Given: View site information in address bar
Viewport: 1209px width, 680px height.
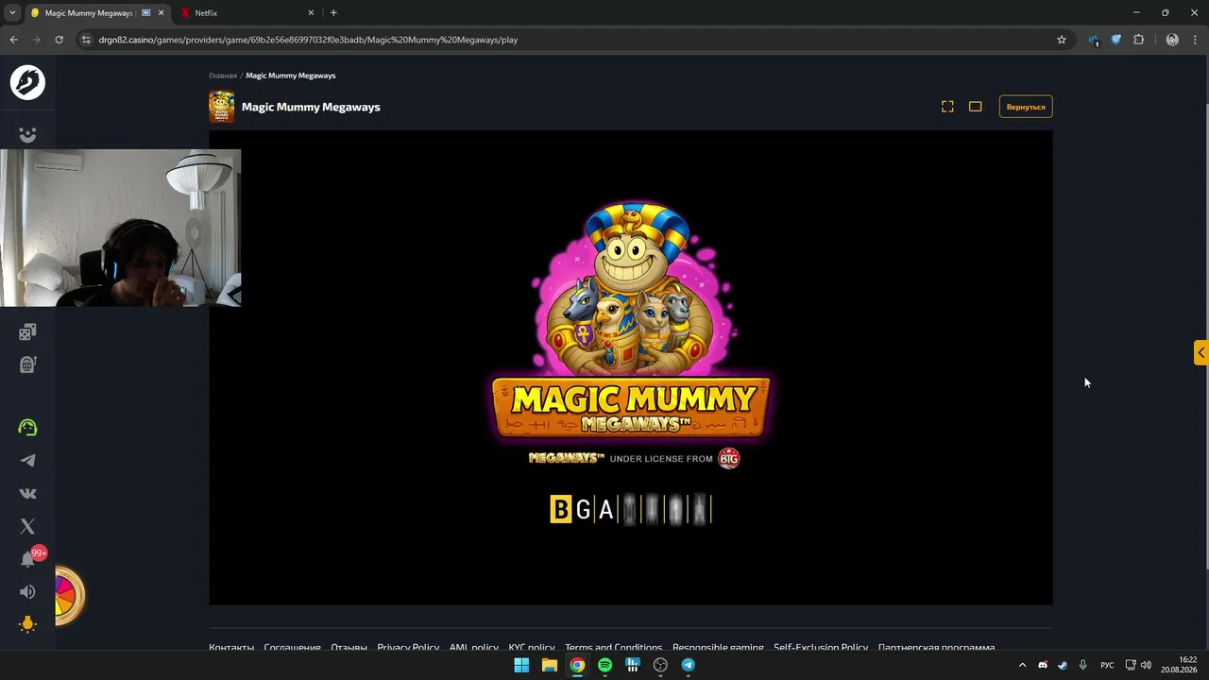Looking at the screenshot, I should (86, 40).
